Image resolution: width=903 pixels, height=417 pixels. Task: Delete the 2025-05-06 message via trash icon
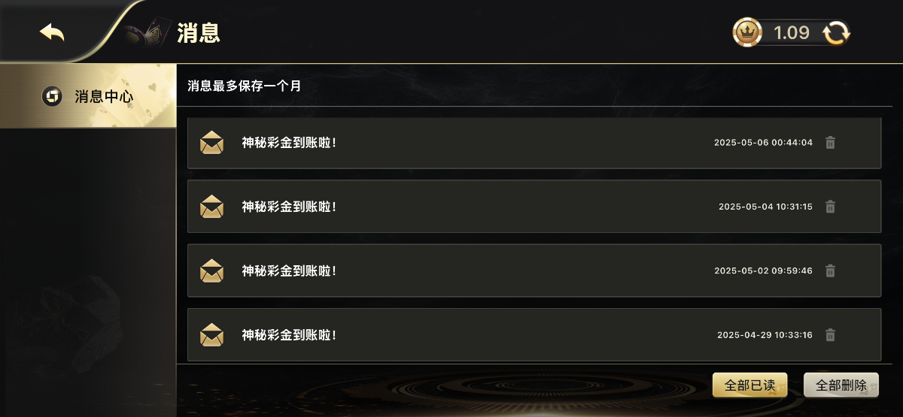tap(830, 143)
